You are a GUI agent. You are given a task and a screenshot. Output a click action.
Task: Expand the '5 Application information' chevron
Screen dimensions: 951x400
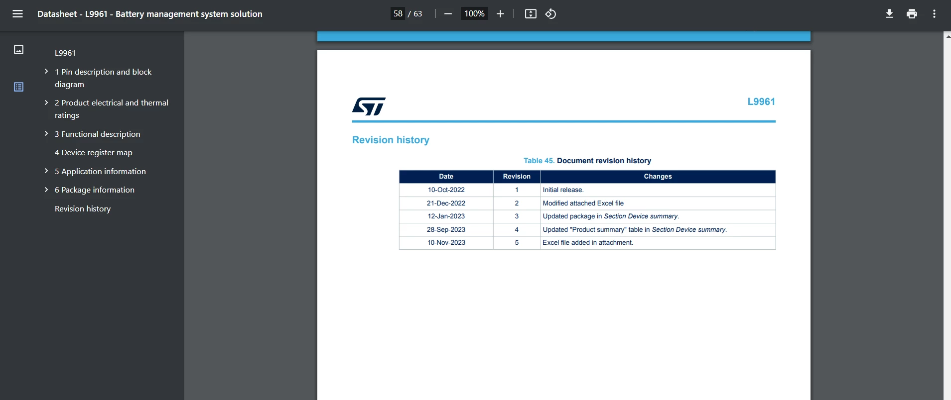pos(46,171)
